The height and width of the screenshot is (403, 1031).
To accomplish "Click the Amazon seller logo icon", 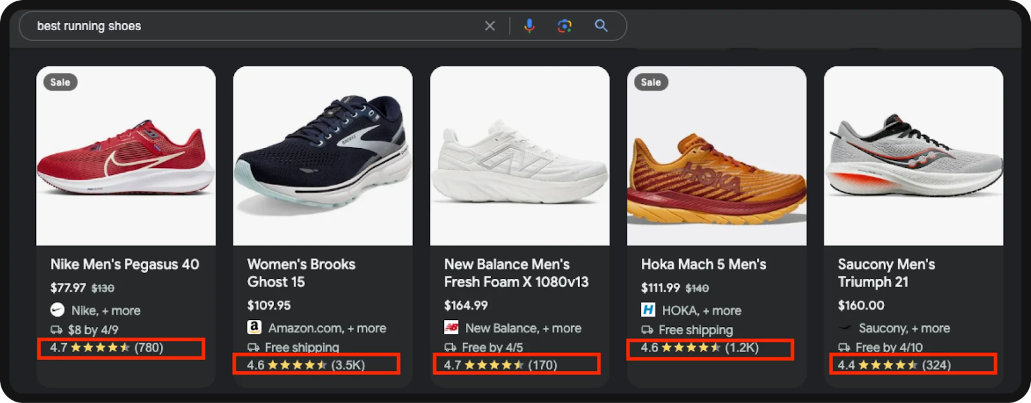I will 255,328.
